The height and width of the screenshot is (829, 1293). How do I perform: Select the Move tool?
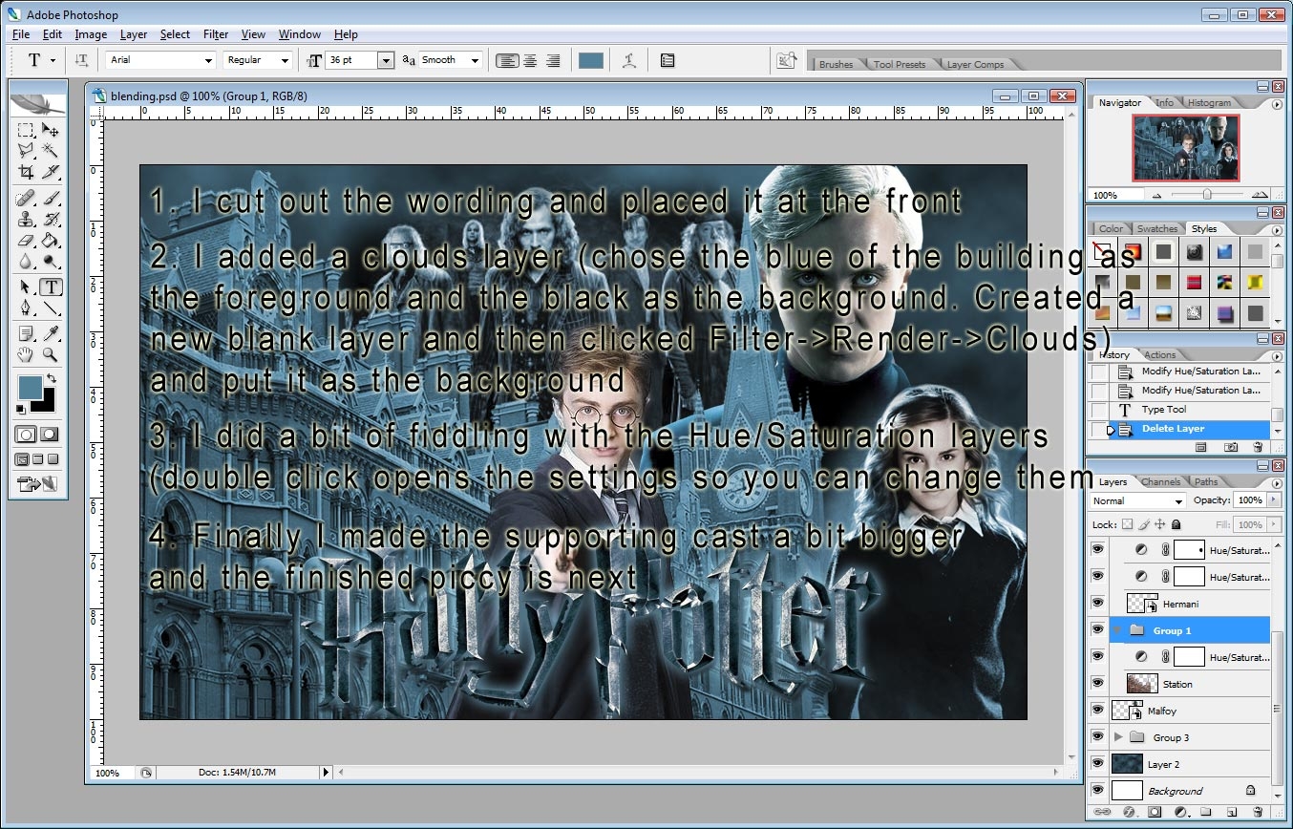[x=51, y=130]
